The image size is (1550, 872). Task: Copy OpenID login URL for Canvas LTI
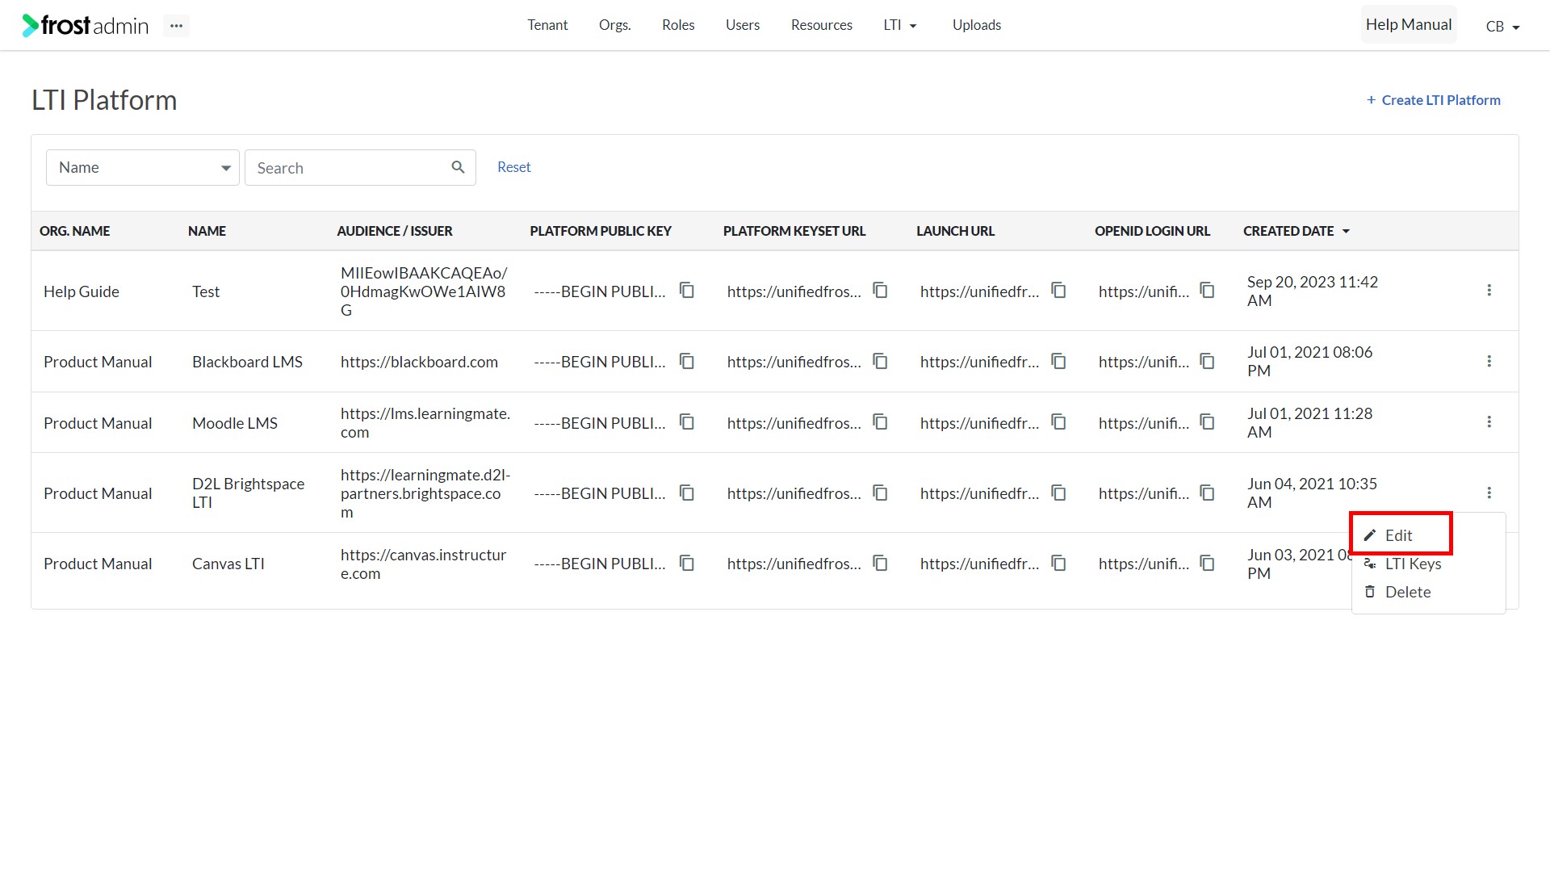click(1208, 563)
